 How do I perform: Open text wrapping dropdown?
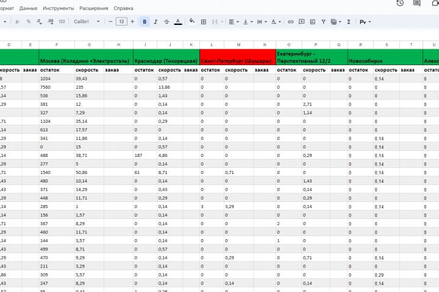click(x=262, y=21)
